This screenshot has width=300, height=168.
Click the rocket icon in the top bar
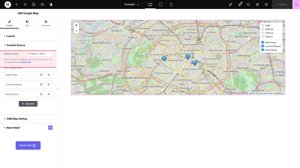[x=231, y=4]
